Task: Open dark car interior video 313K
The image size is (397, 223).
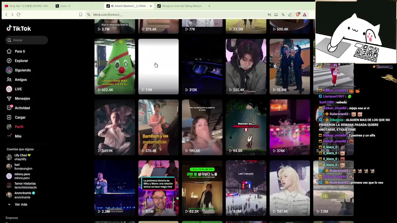Action: pyautogui.click(x=202, y=66)
